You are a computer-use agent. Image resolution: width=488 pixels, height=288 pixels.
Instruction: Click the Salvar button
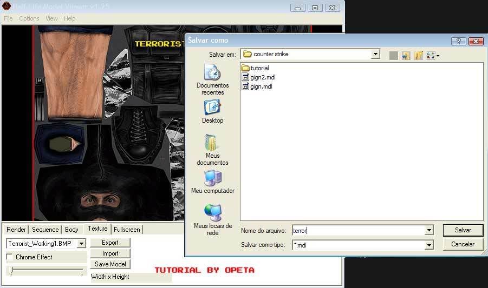463,230
